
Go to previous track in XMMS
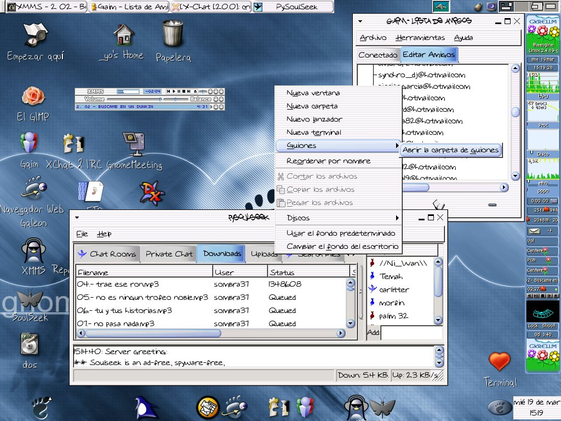coord(169,92)
